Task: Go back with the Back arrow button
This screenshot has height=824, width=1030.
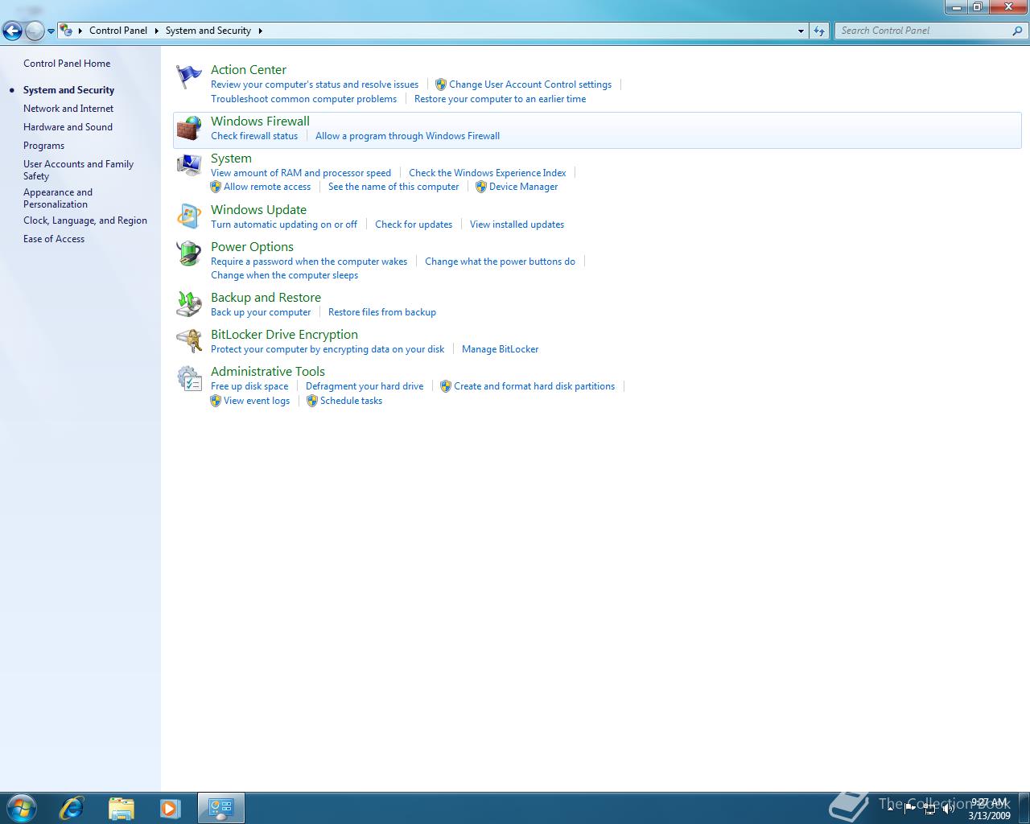Action: click(12, 31)
